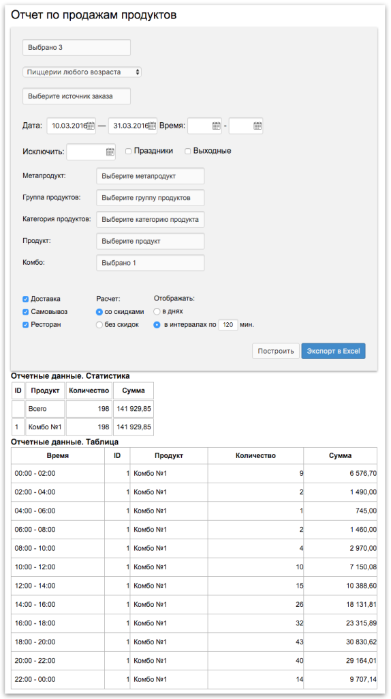
Task: Open Пиццерии любого возраста dropdown
Action: 82,72
